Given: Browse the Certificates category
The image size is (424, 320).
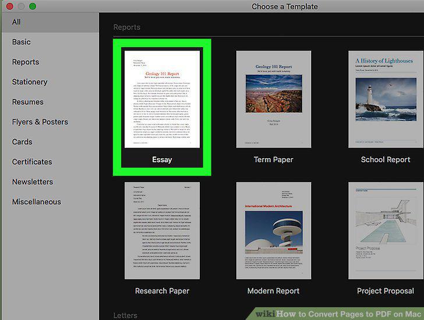Looking at the screenshot, I should click(50, 162).
